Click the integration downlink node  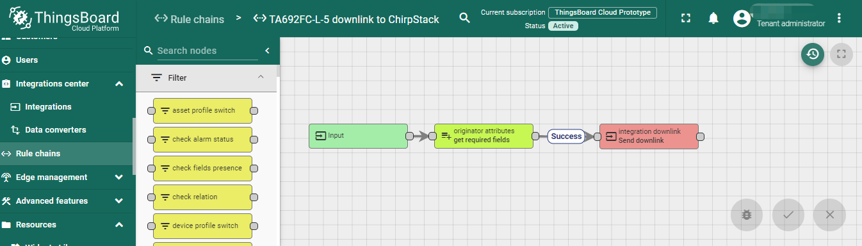[649, 136]
